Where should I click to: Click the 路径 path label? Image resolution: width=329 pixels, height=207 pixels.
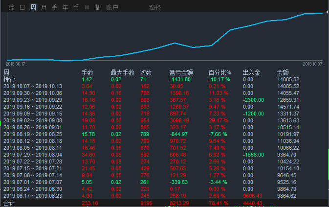[155, 7]
